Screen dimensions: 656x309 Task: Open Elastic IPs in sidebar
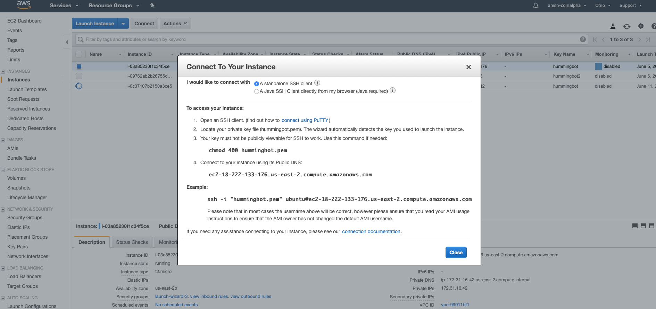click(x=18, y=227)
